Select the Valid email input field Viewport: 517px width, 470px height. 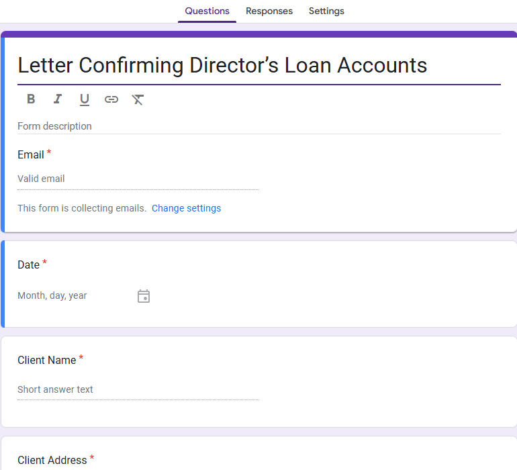pyautogui.click(x=138, y=179)
